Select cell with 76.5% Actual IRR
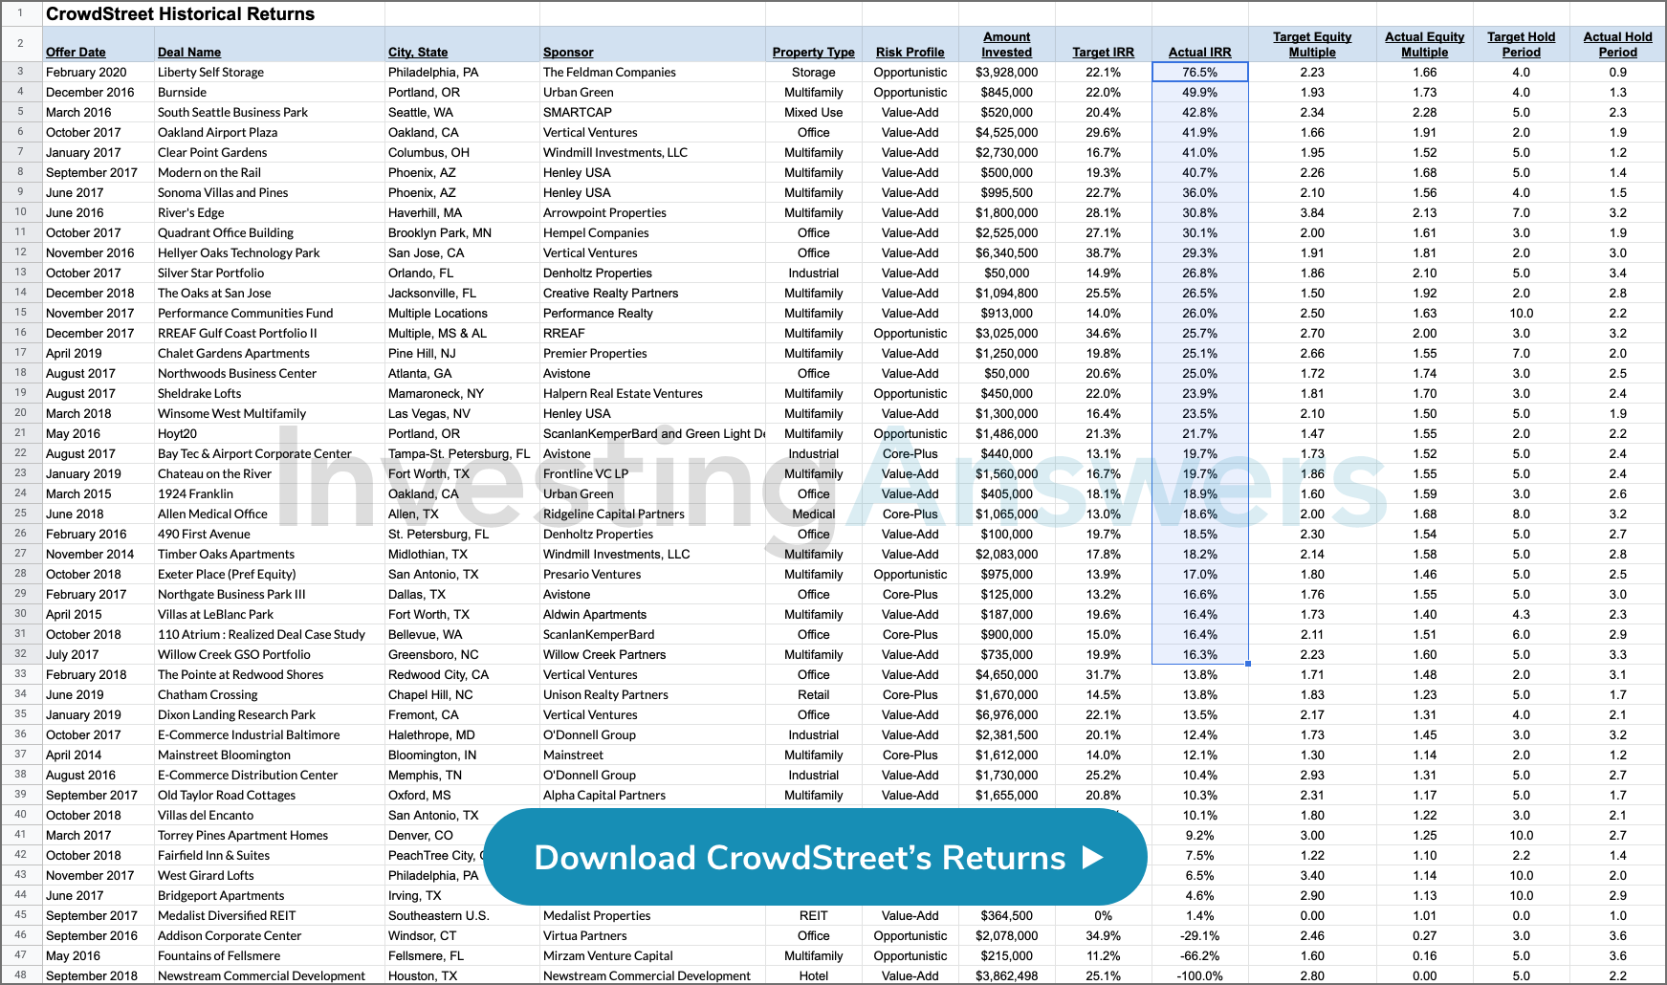The image size is (1667, 985). pyautogui.click(x=1200, y=72)
